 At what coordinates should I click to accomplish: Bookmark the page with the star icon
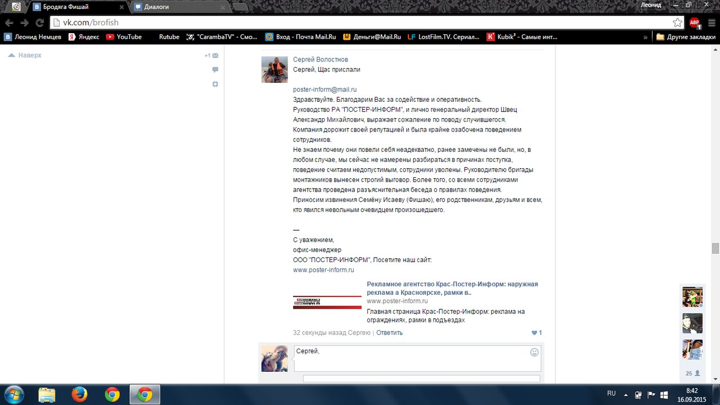(x=678, y=22)
